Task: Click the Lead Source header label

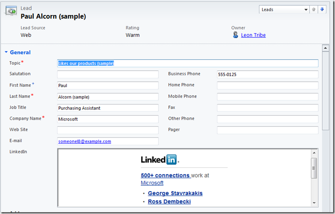Action: click(33, 28)
